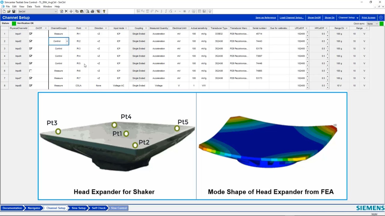Toggle OnOff checkbox for Input2
Image resolution: width=385 pixels, height=216 pixels.
30,41
